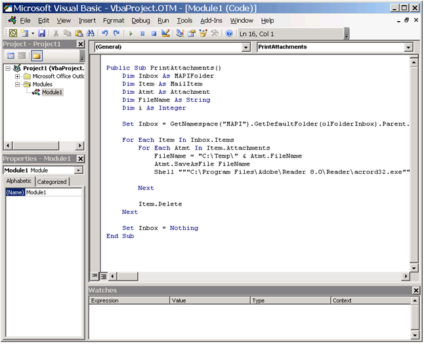Select Module1 in the project tree

(52, 92)
